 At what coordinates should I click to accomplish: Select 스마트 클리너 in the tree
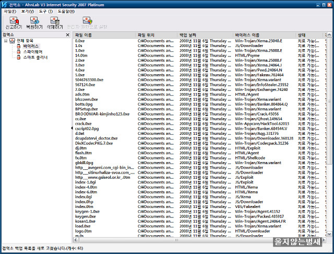(35, 57)
